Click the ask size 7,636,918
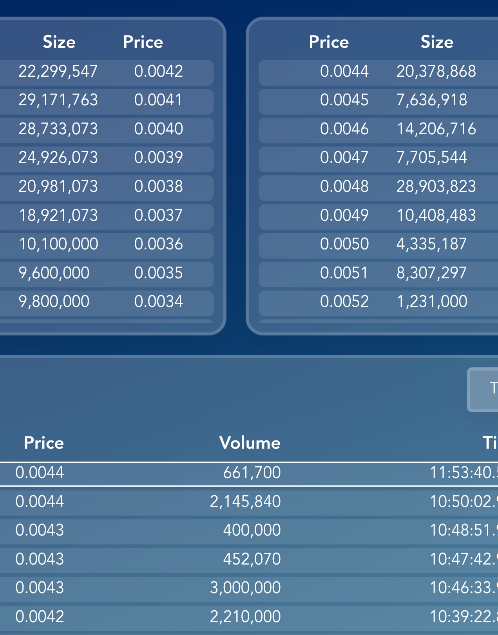 432,100
